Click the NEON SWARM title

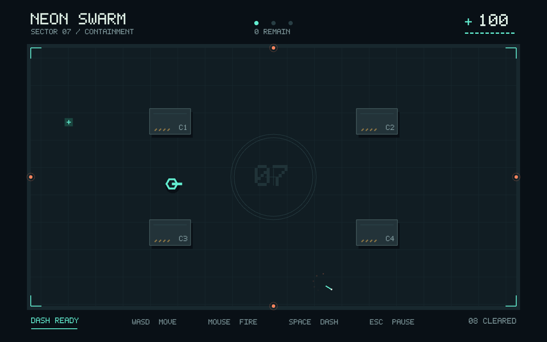pyautogui.click(x=78, y=19)
